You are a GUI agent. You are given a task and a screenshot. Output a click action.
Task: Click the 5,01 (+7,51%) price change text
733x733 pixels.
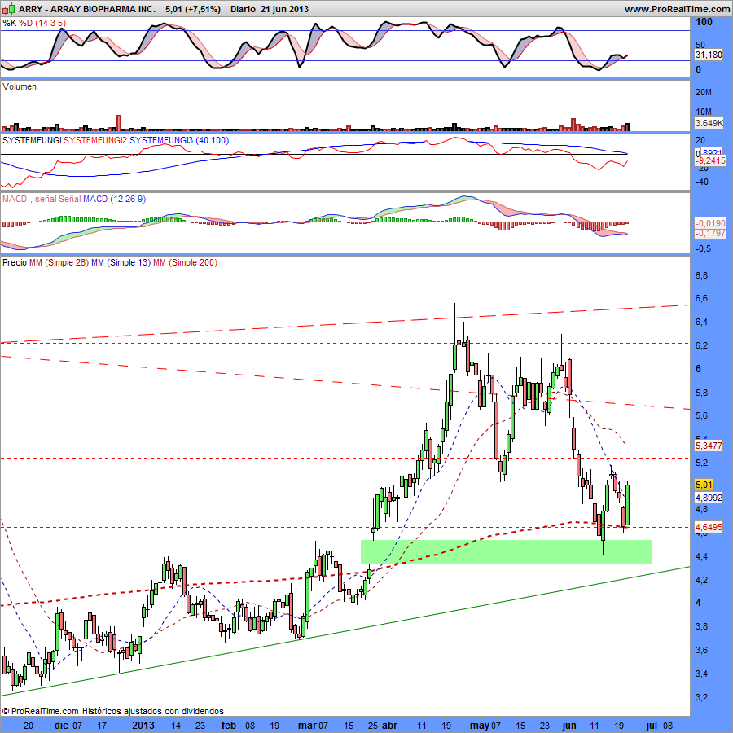click(192, 9)
